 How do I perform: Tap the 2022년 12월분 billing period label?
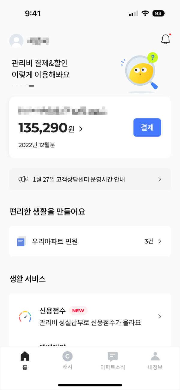tap(37, 145)
